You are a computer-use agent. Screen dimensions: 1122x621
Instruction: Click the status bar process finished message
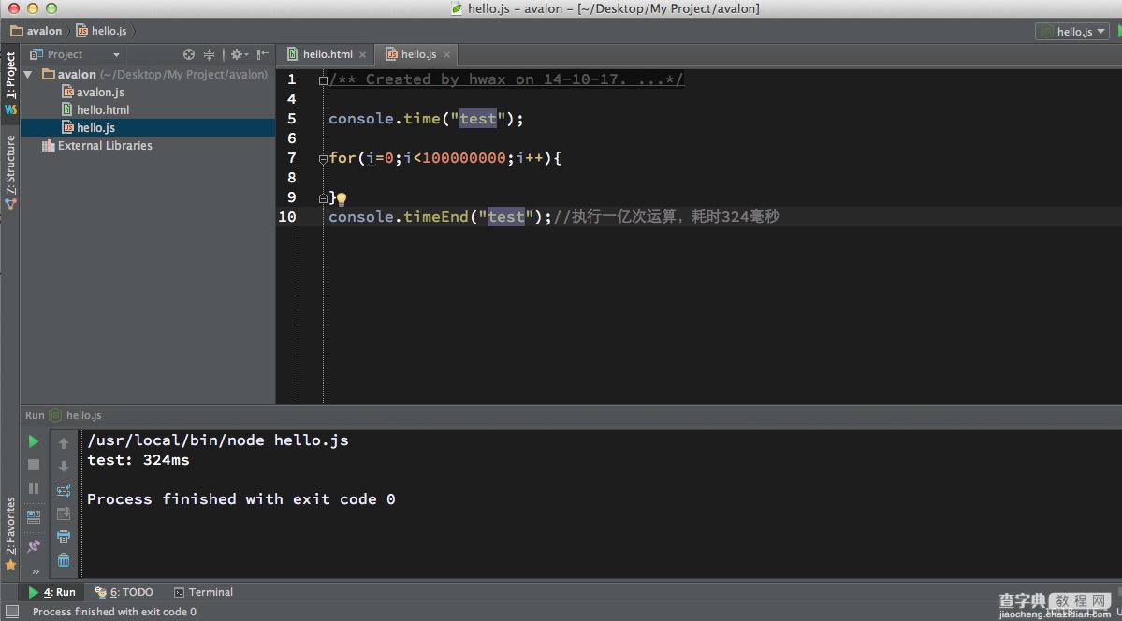(x=114, y=612)
